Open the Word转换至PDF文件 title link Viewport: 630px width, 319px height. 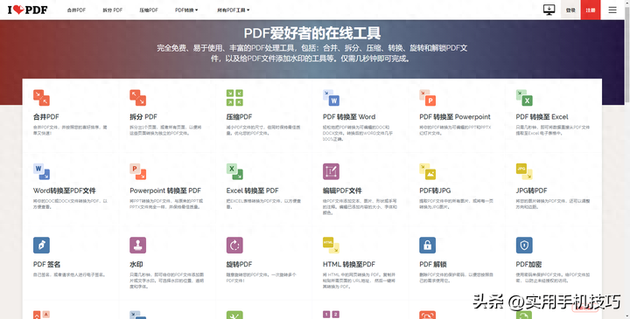pos(64,191)
